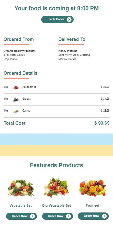Screen dimensions: 113x228
Task: Click the arrow icon on Track Order
Action: pyautogui.click(x=69, y=20)
